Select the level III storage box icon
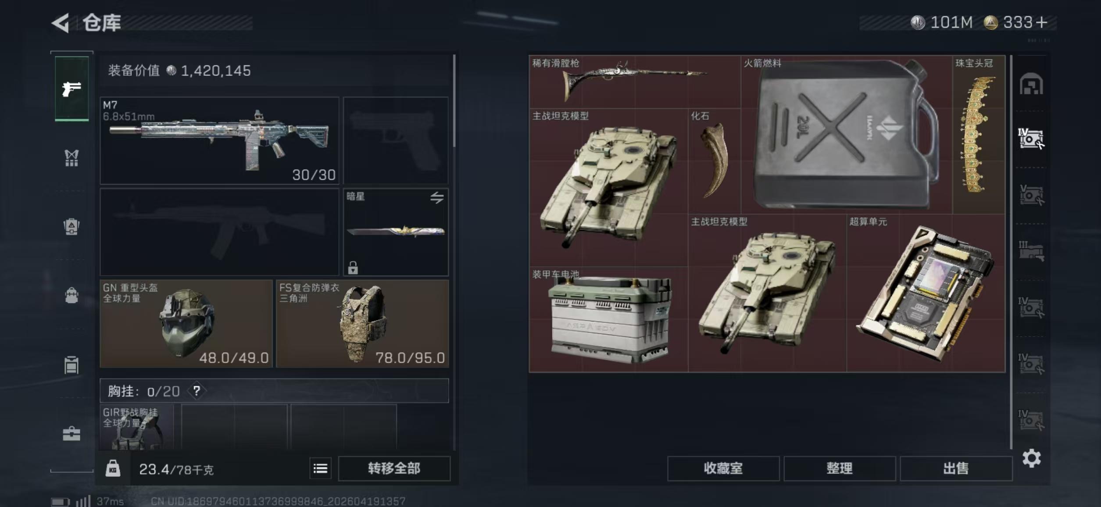 1031,251
